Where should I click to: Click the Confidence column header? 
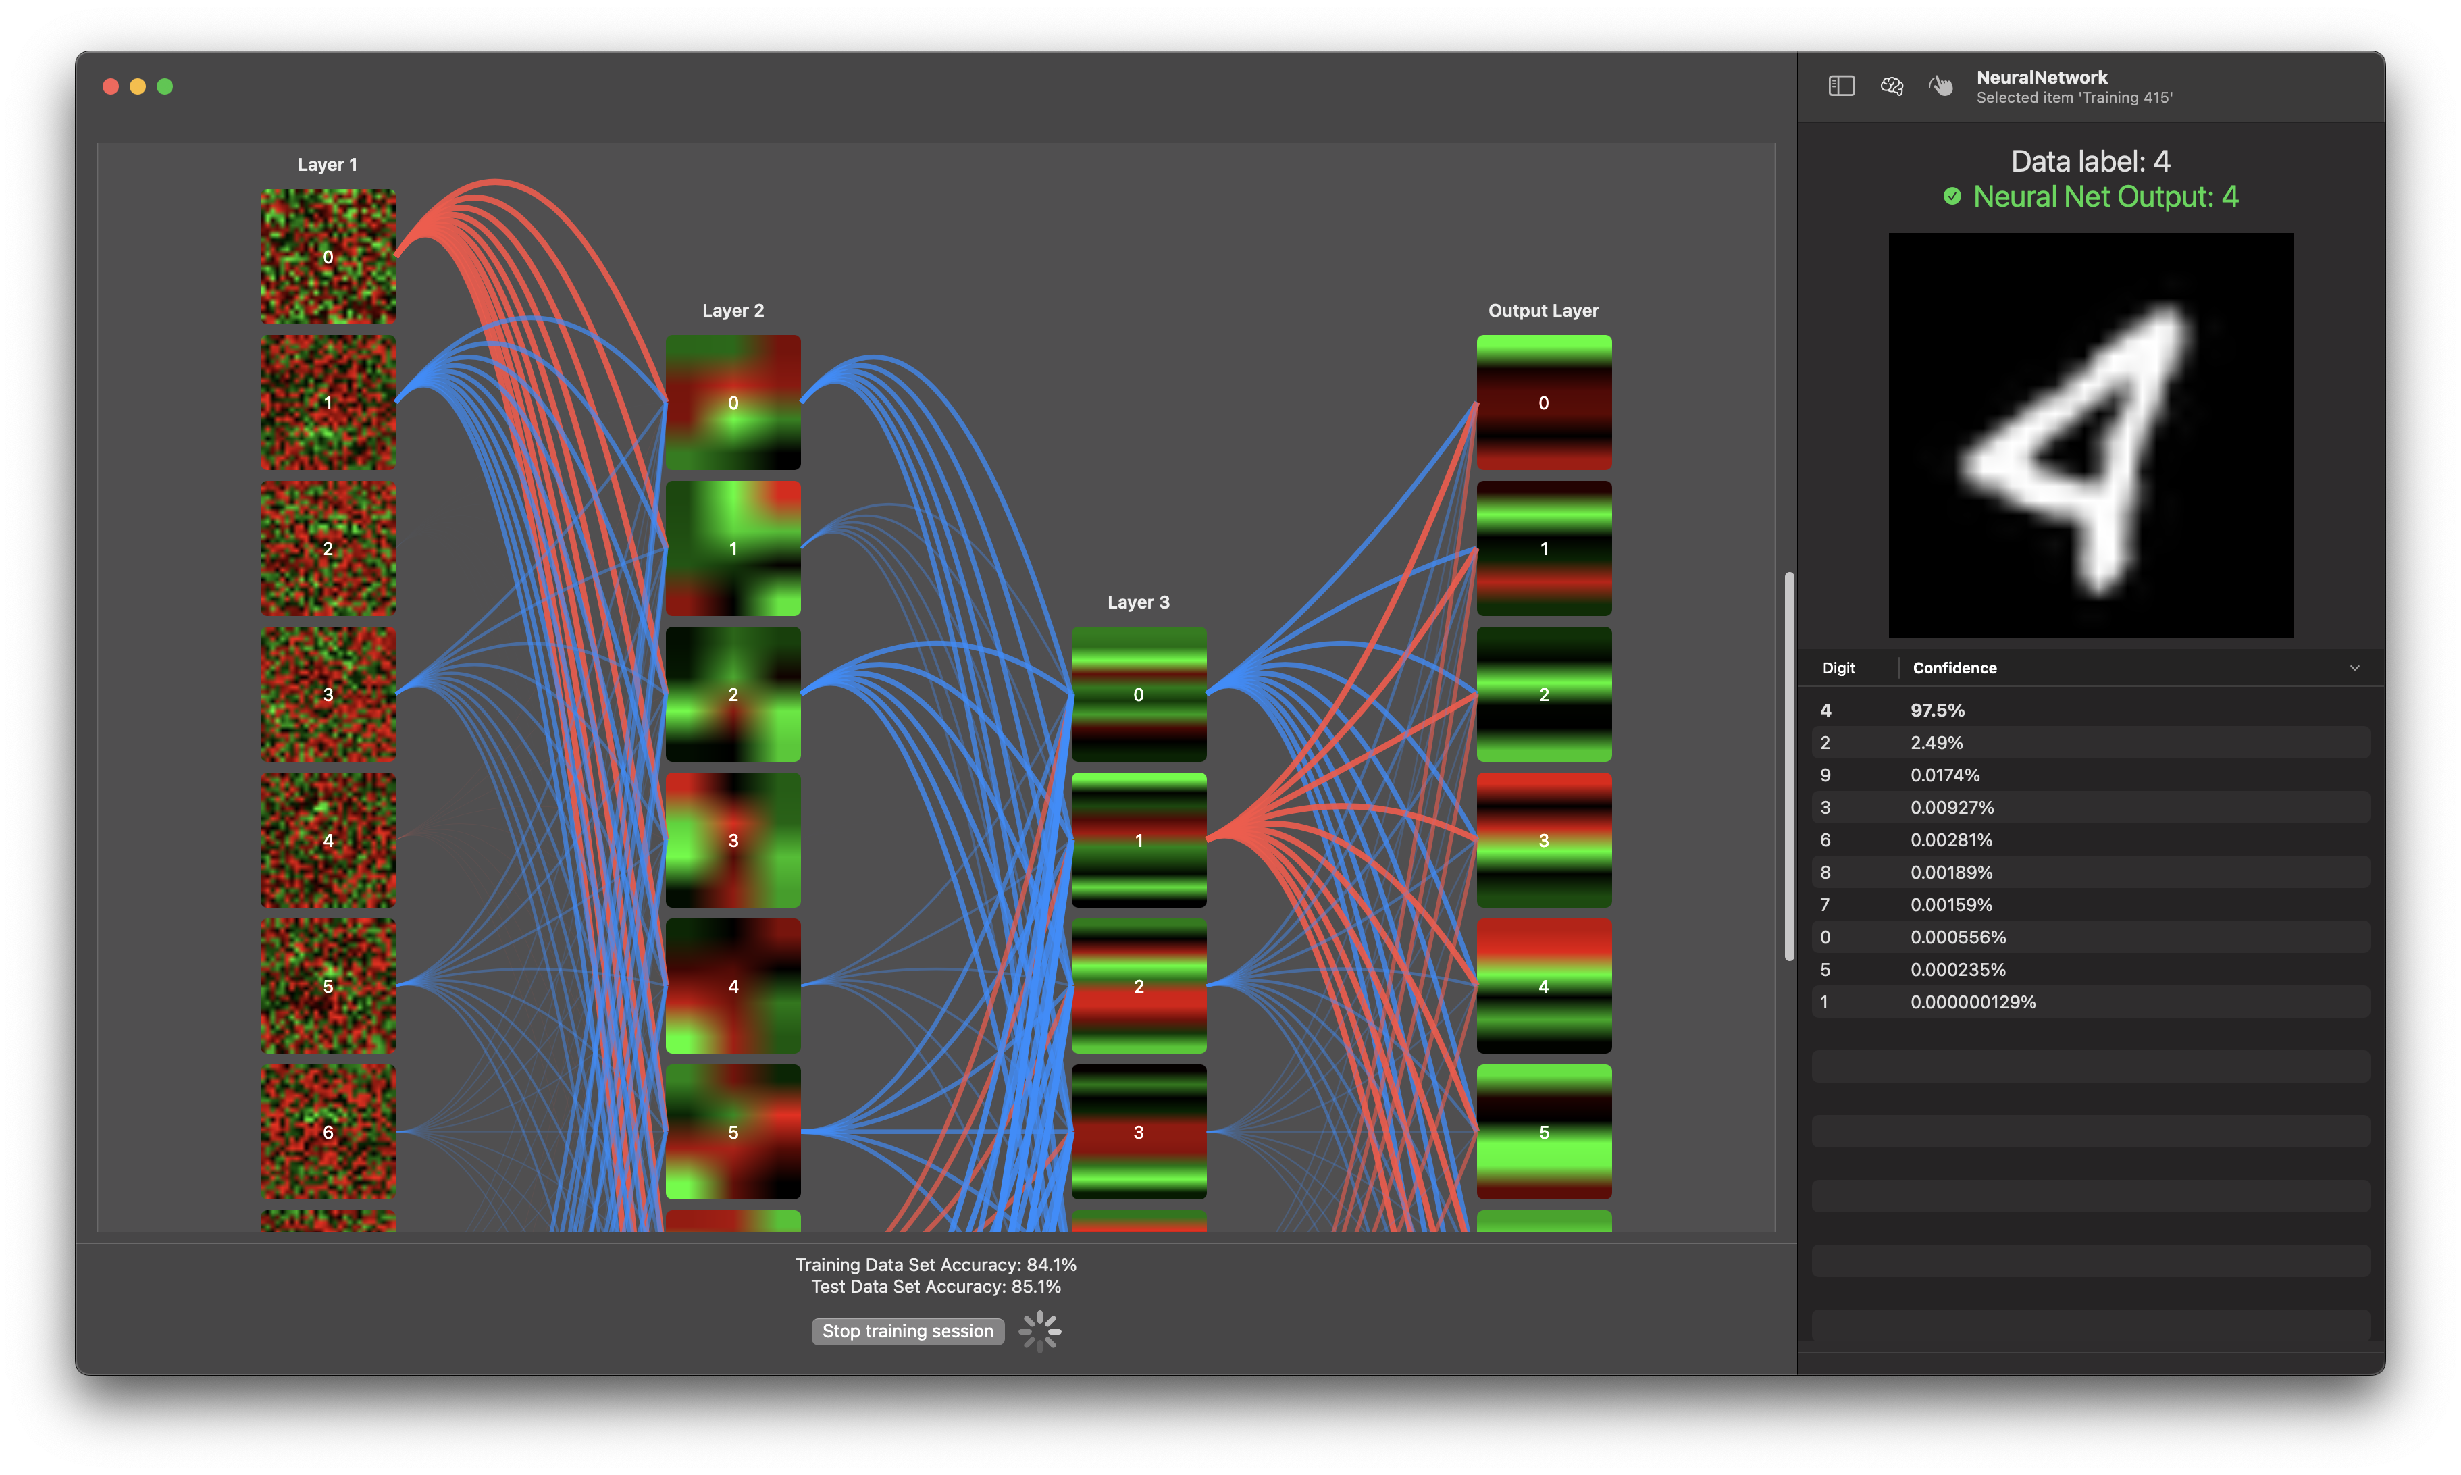(x=1954, y=668)
